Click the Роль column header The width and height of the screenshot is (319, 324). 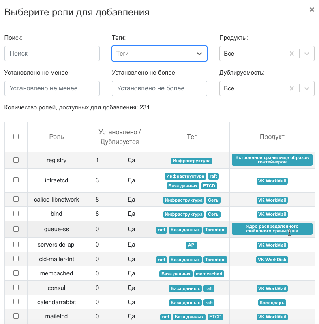click(x=56, y=137)
